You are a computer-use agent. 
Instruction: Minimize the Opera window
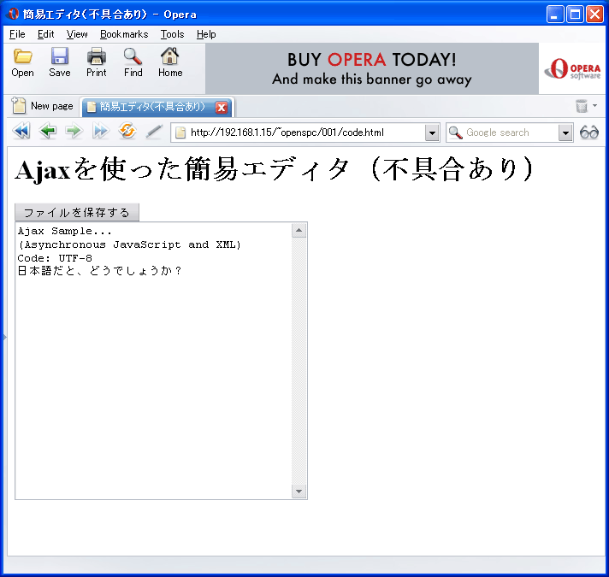(554, 15)
